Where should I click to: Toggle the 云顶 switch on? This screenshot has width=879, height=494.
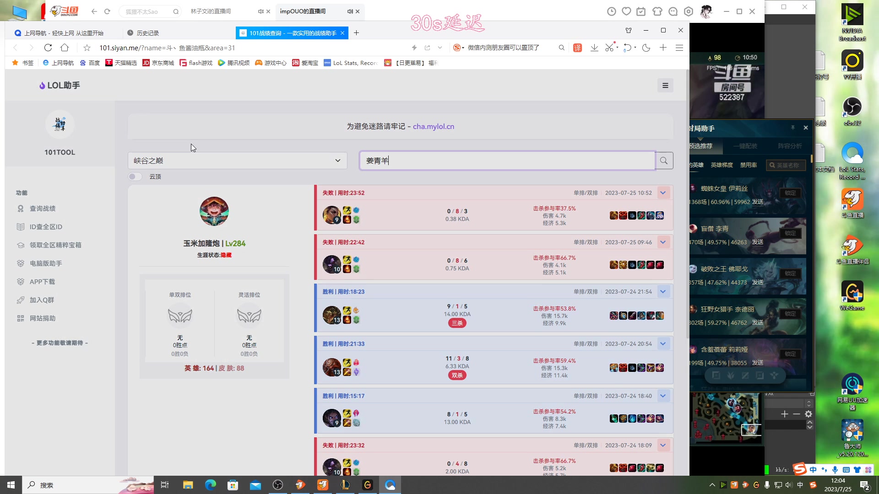(135, 176)
